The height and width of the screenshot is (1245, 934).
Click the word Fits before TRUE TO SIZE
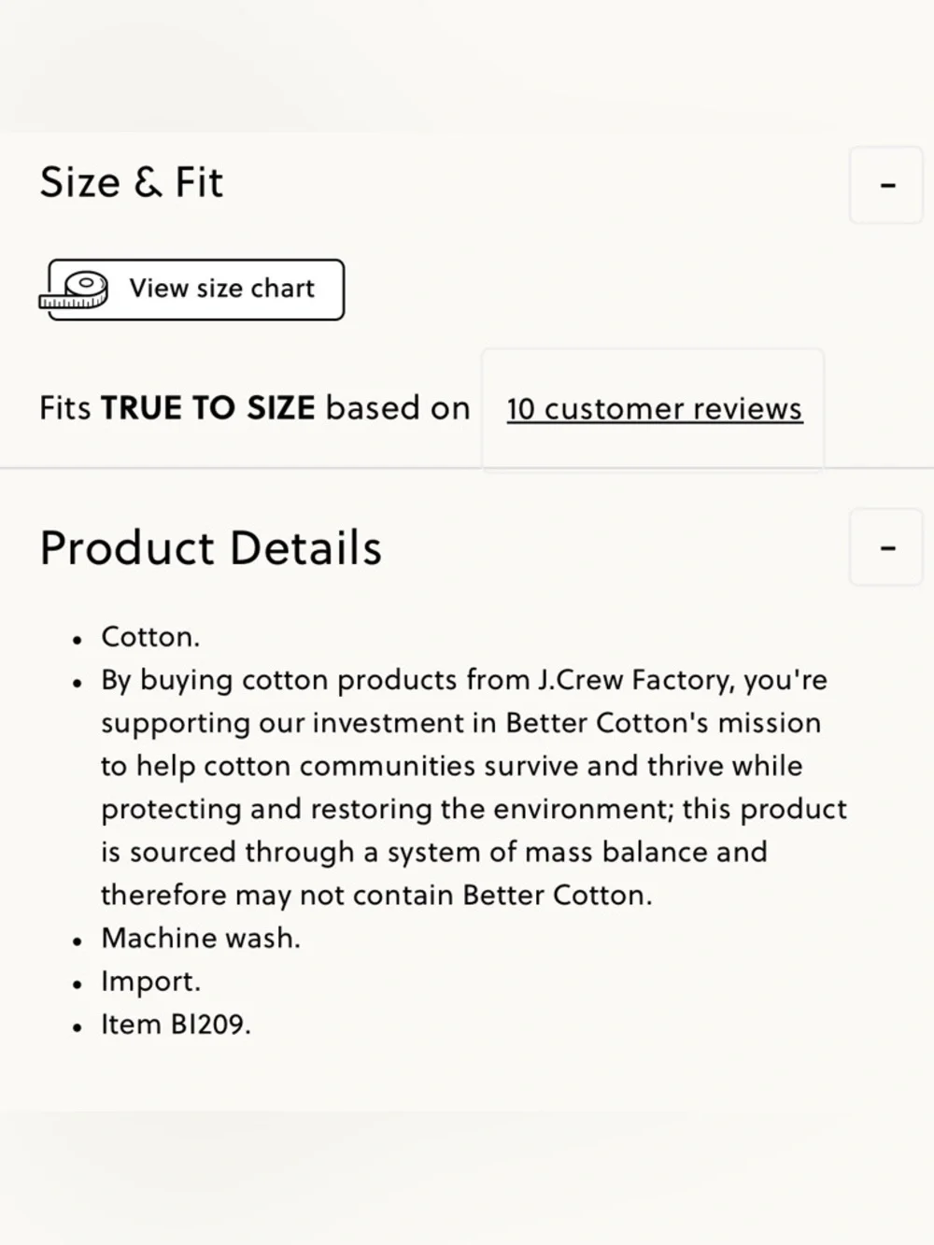(64, 408)
